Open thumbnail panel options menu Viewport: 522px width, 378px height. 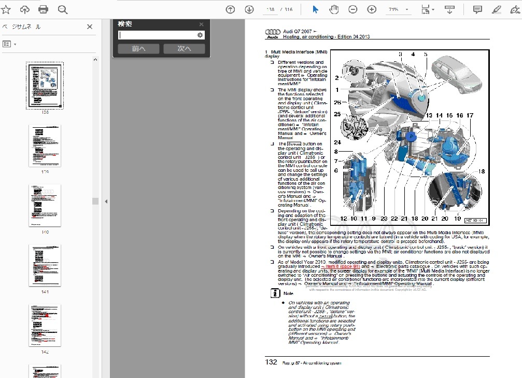[9, 44]
